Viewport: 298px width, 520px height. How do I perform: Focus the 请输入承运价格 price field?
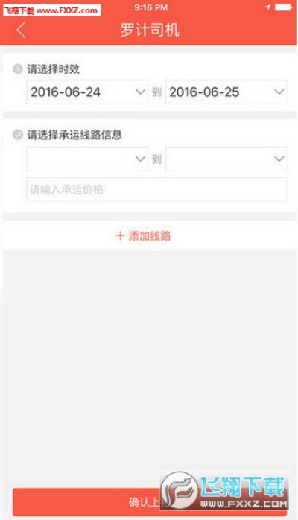pyautogui.click(x=156, y=189)
